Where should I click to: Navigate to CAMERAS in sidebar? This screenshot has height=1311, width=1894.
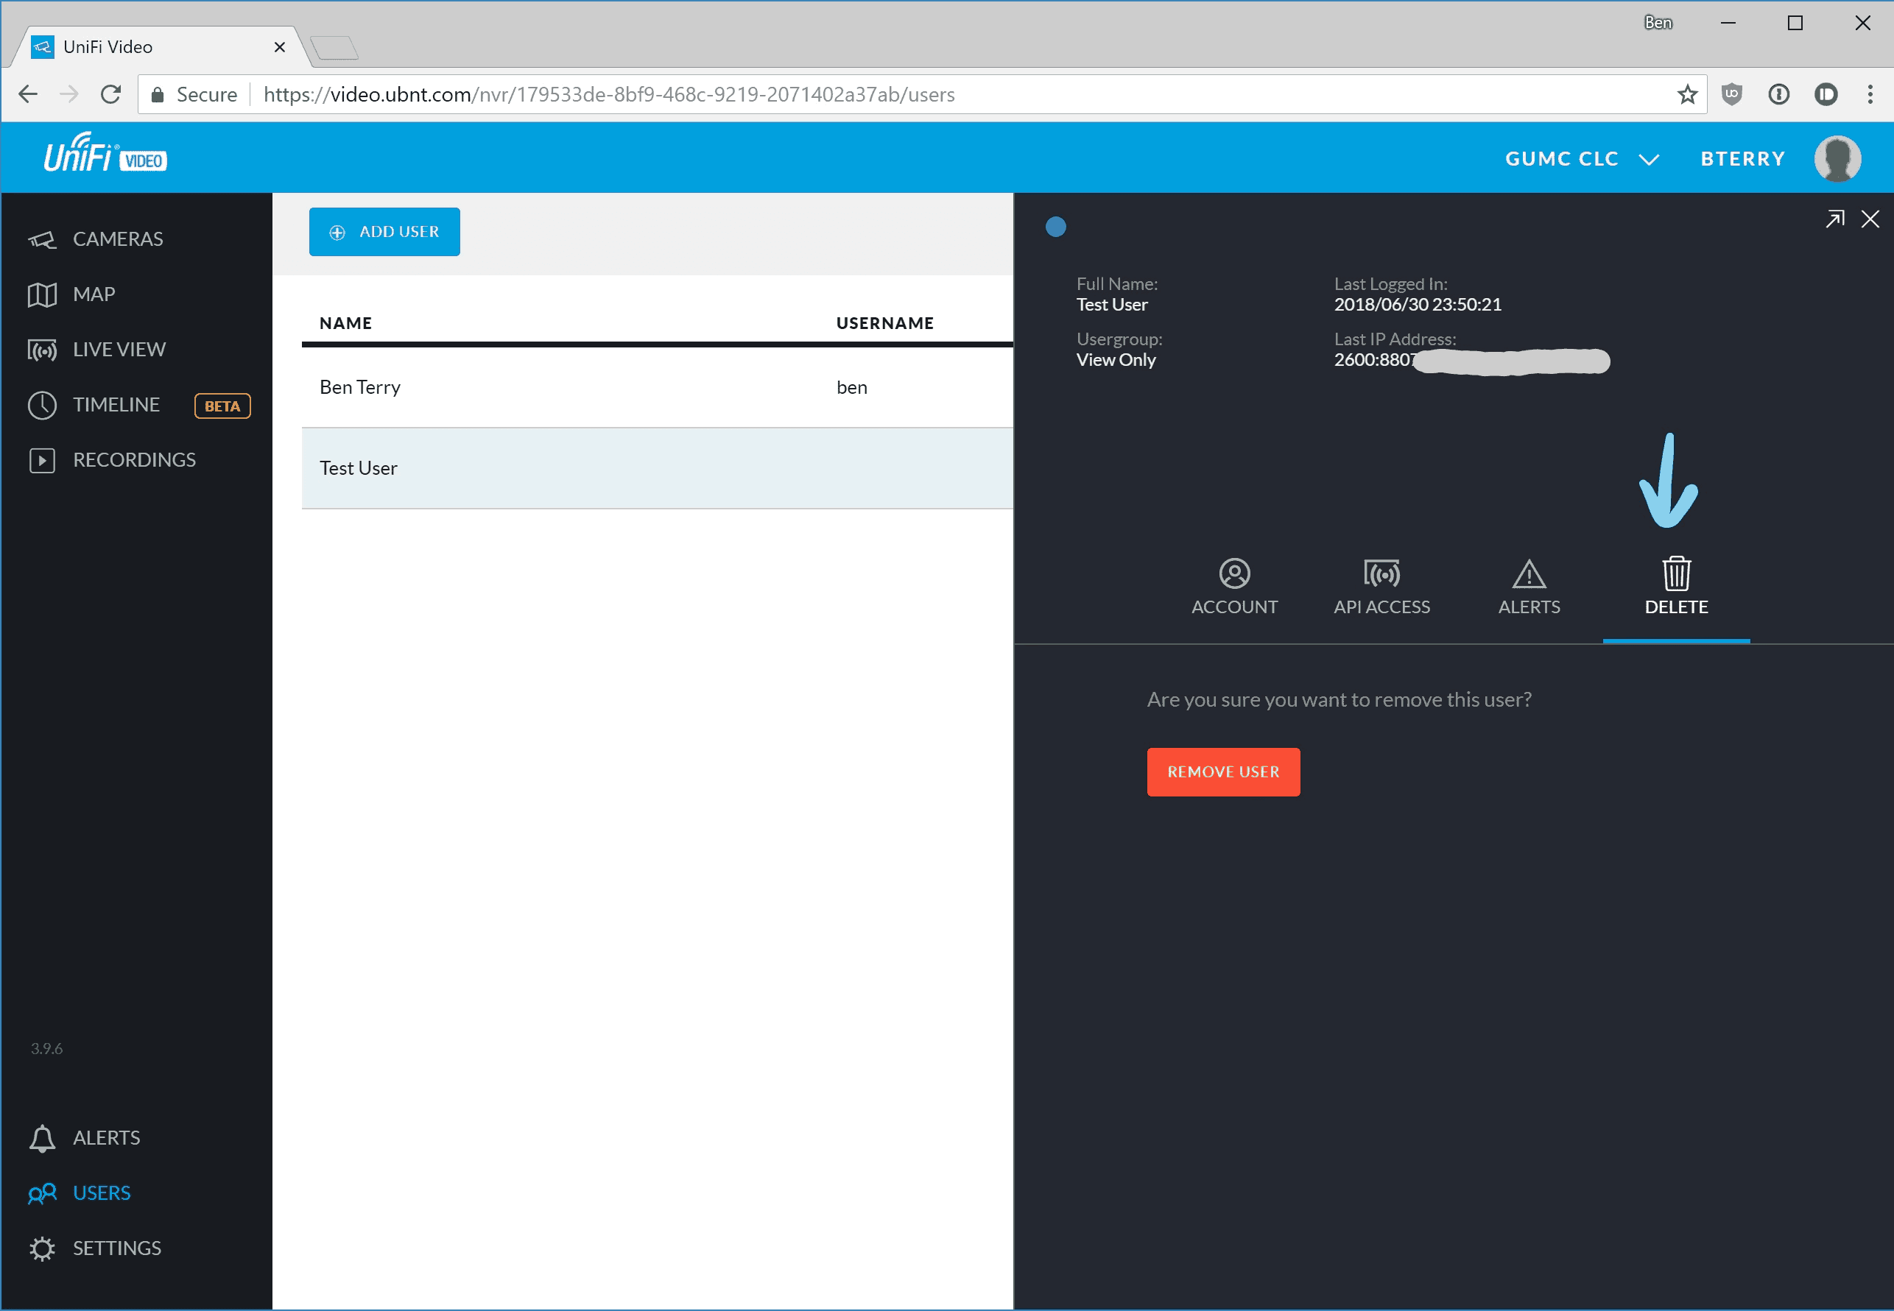[118, 238]
